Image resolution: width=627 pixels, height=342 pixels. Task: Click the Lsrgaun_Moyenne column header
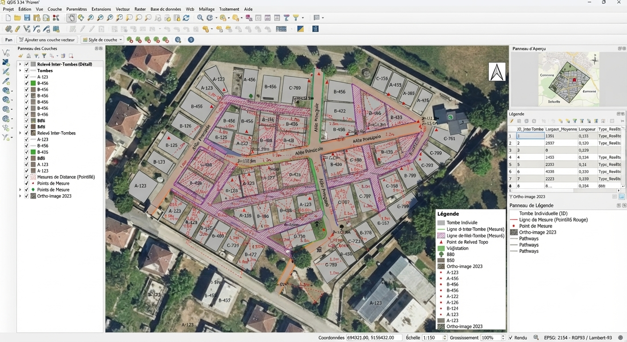[x=561, y=129]
